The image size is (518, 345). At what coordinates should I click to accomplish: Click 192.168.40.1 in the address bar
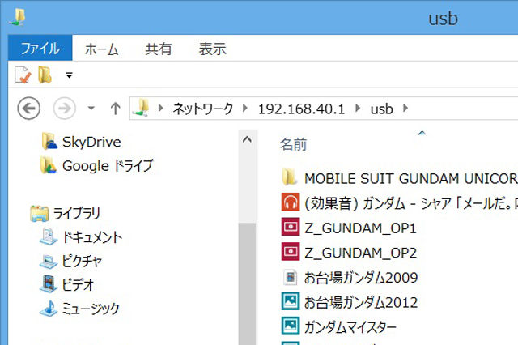(301, 109)
